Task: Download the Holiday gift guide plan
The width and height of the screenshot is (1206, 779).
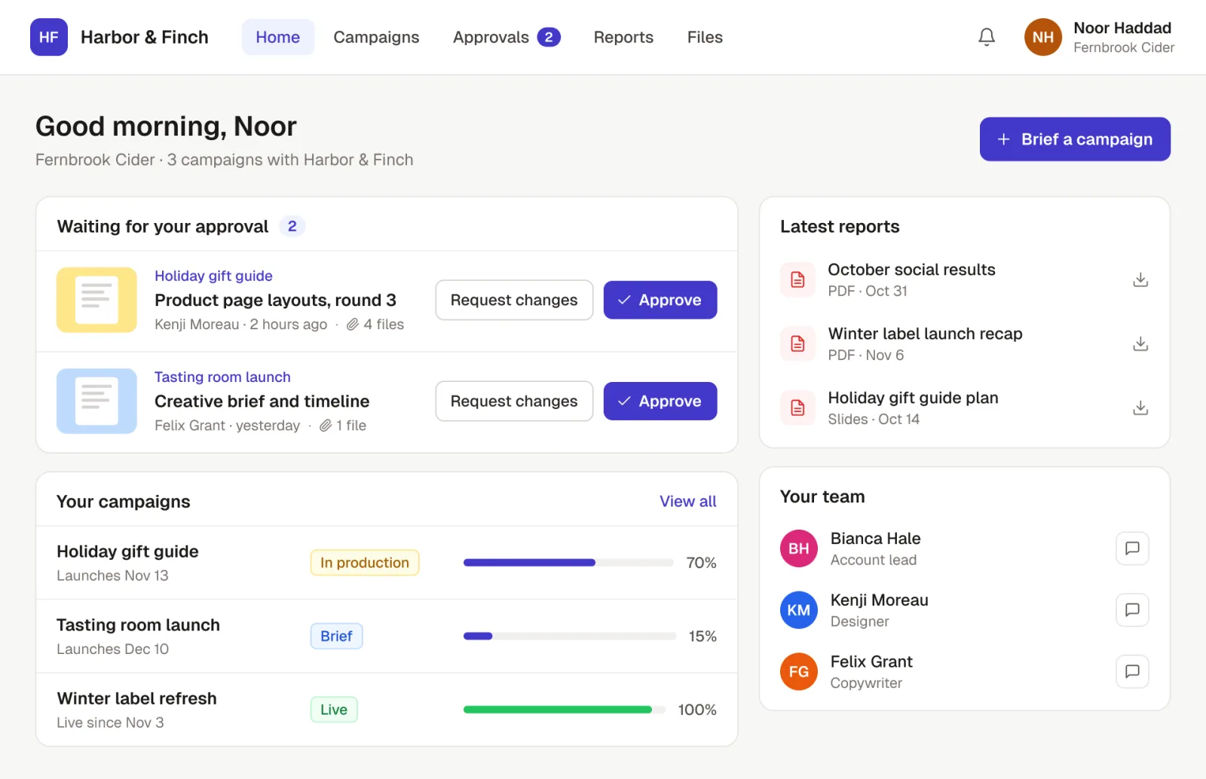Action: pyautogui.click(x=1140, y=408)
